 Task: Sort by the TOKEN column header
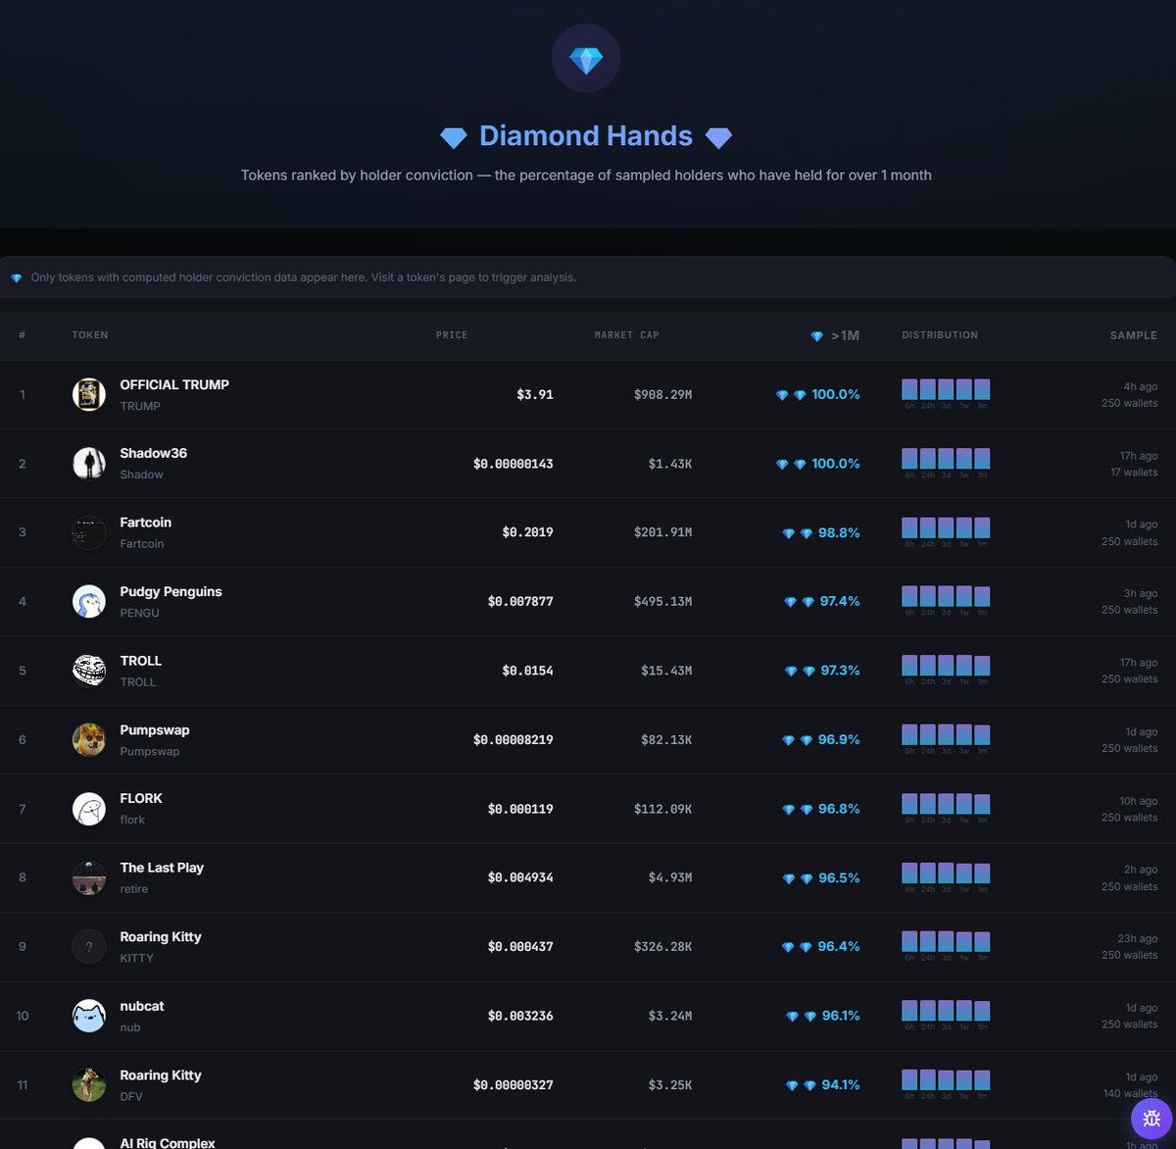90,335
